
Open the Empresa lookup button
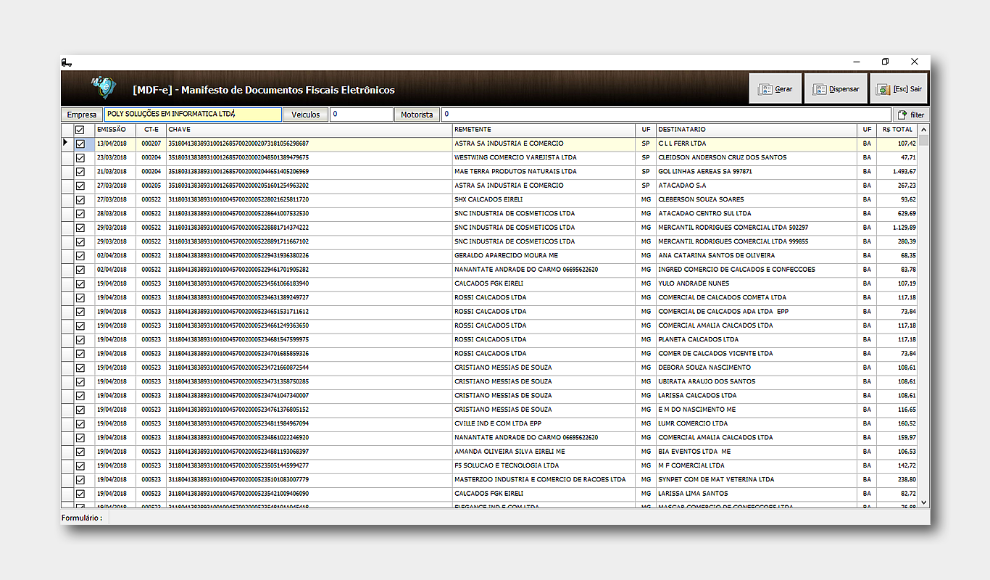click(82, 115)
